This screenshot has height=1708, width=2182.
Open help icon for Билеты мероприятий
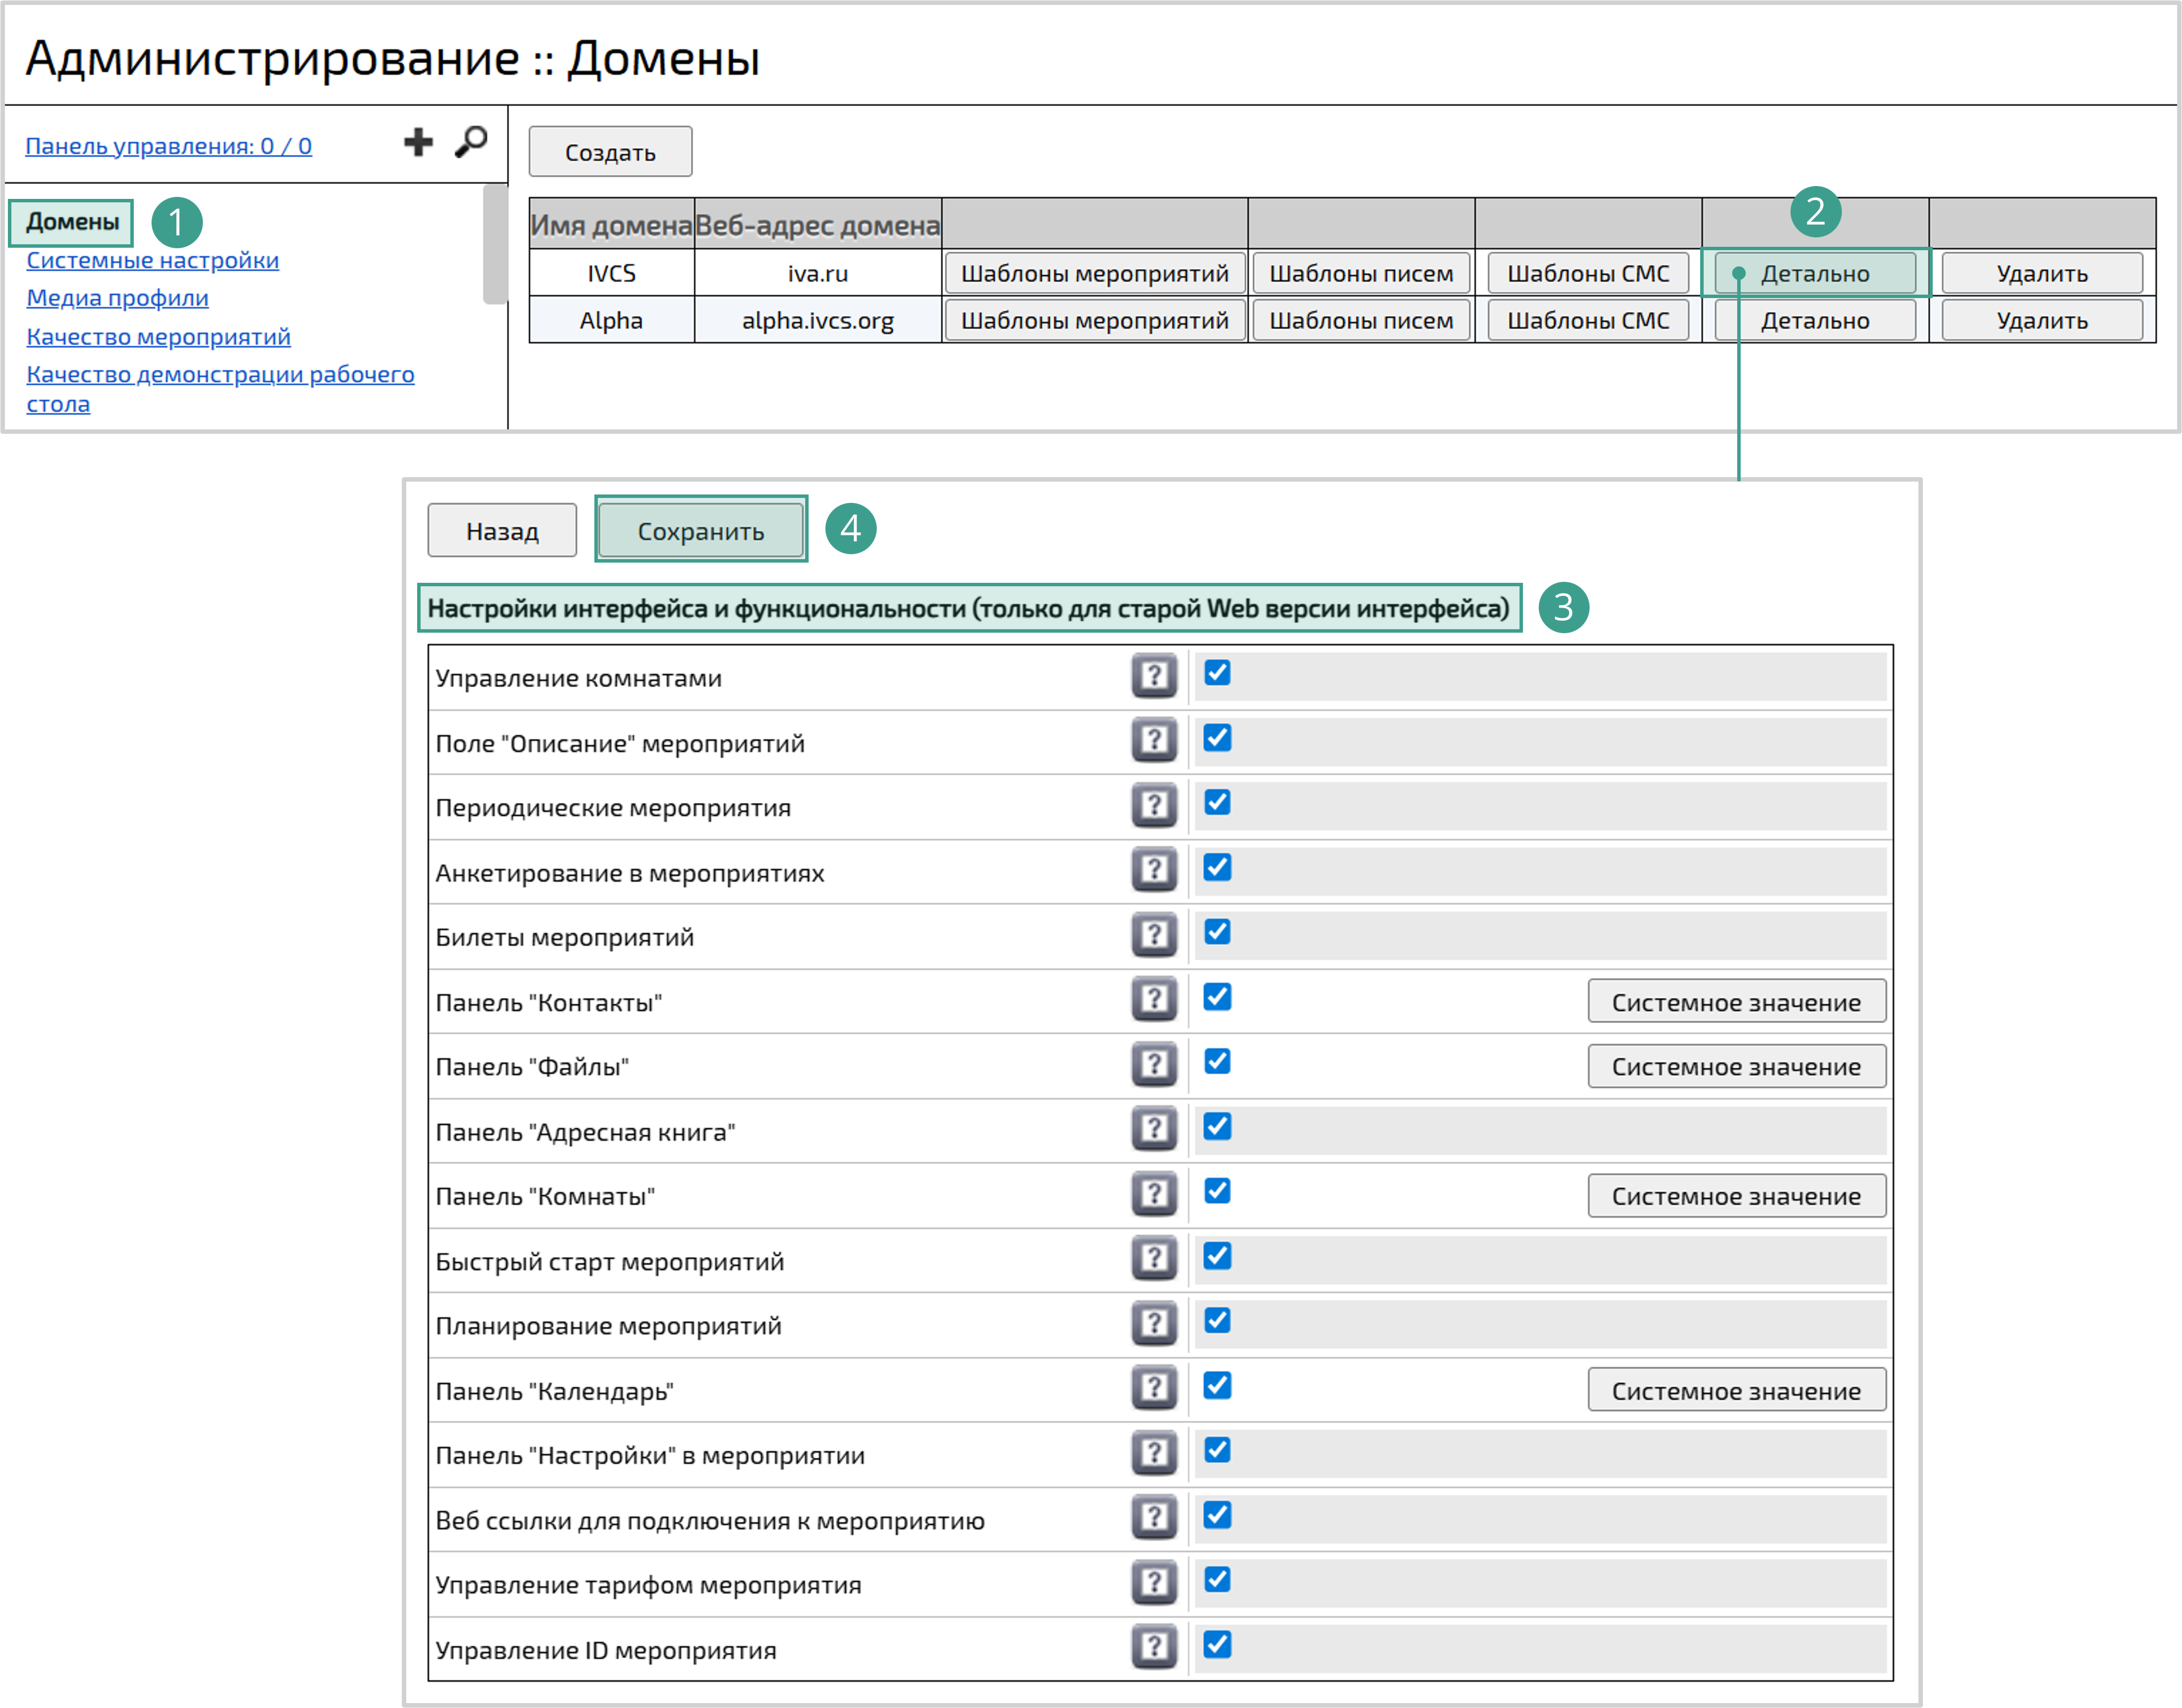[1154, 935]
